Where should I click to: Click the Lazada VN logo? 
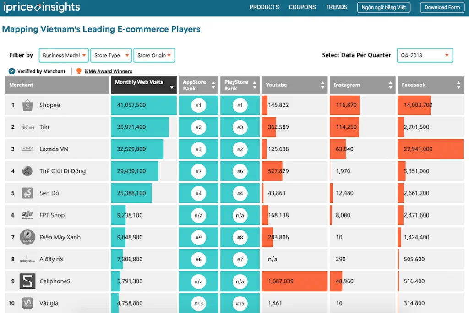(27, 149)
